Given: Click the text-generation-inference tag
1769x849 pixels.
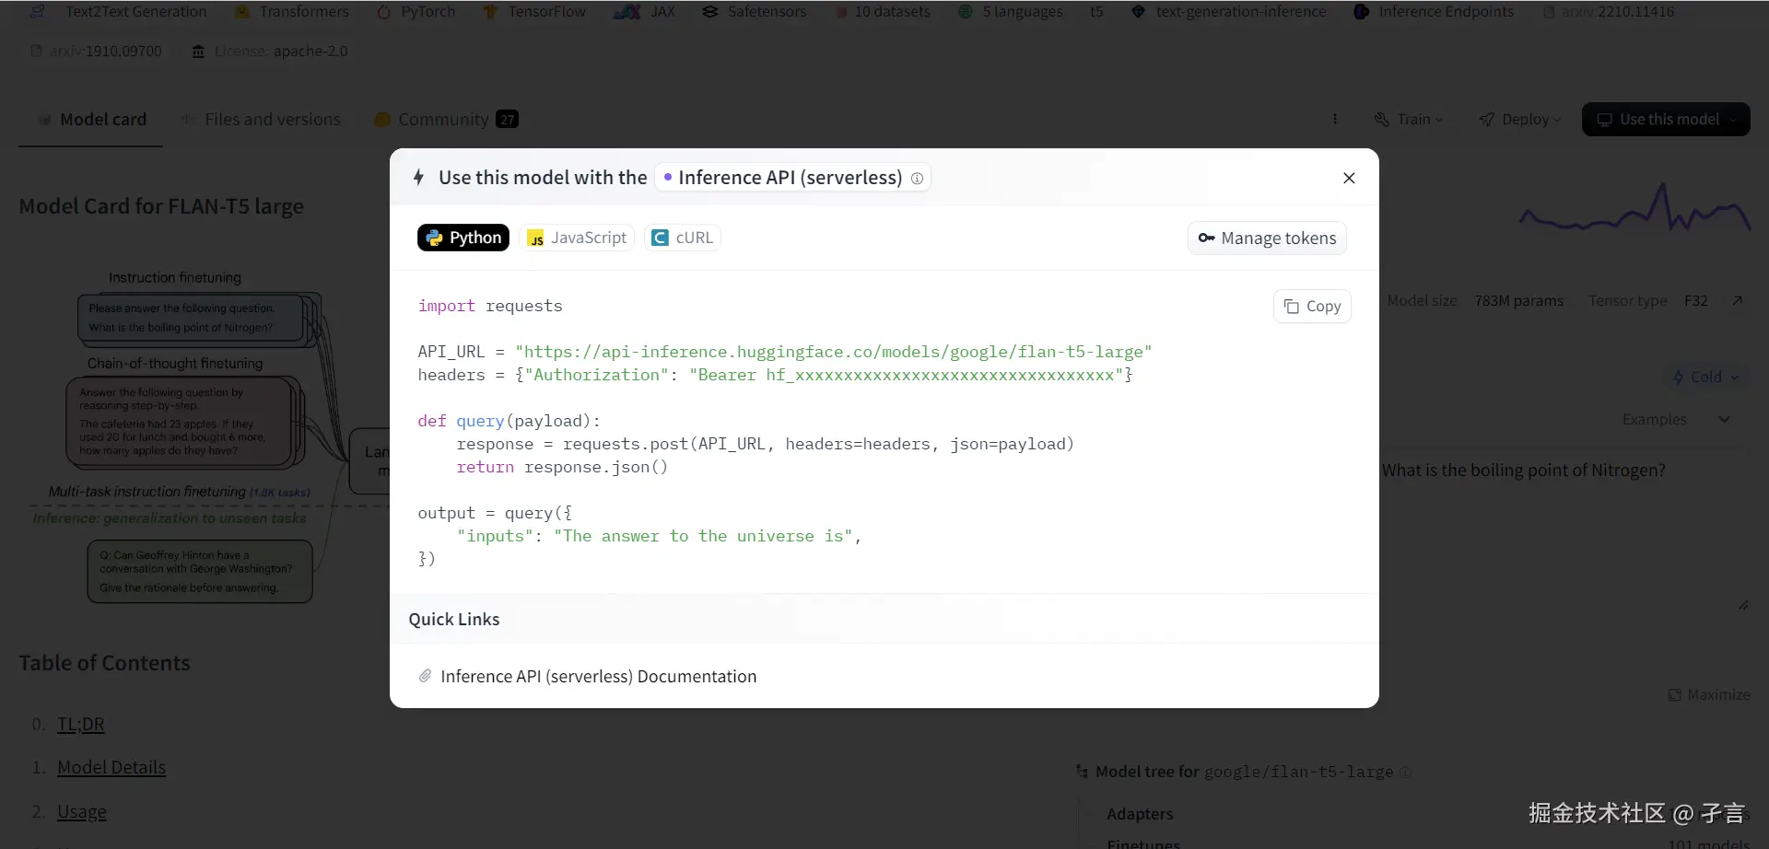Looking at the screenshot, I should [1229, 12].
